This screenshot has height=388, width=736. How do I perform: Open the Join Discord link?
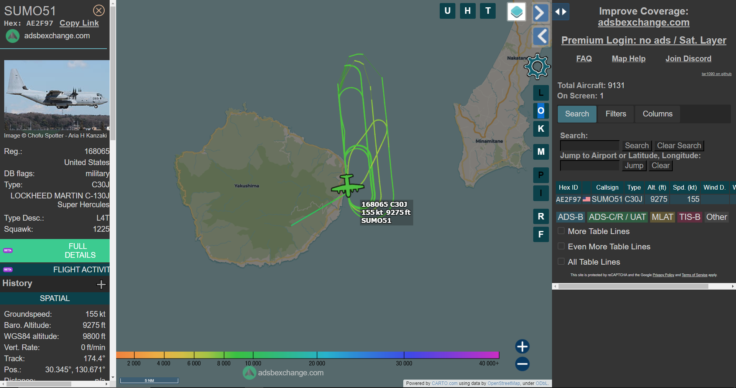pos(688,59)
